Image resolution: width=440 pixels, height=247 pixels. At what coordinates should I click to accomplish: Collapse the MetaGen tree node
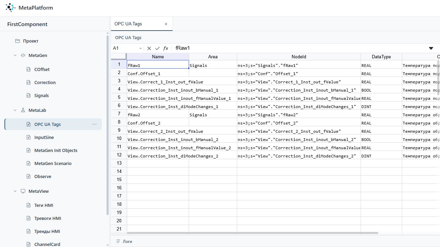point(15,55)
